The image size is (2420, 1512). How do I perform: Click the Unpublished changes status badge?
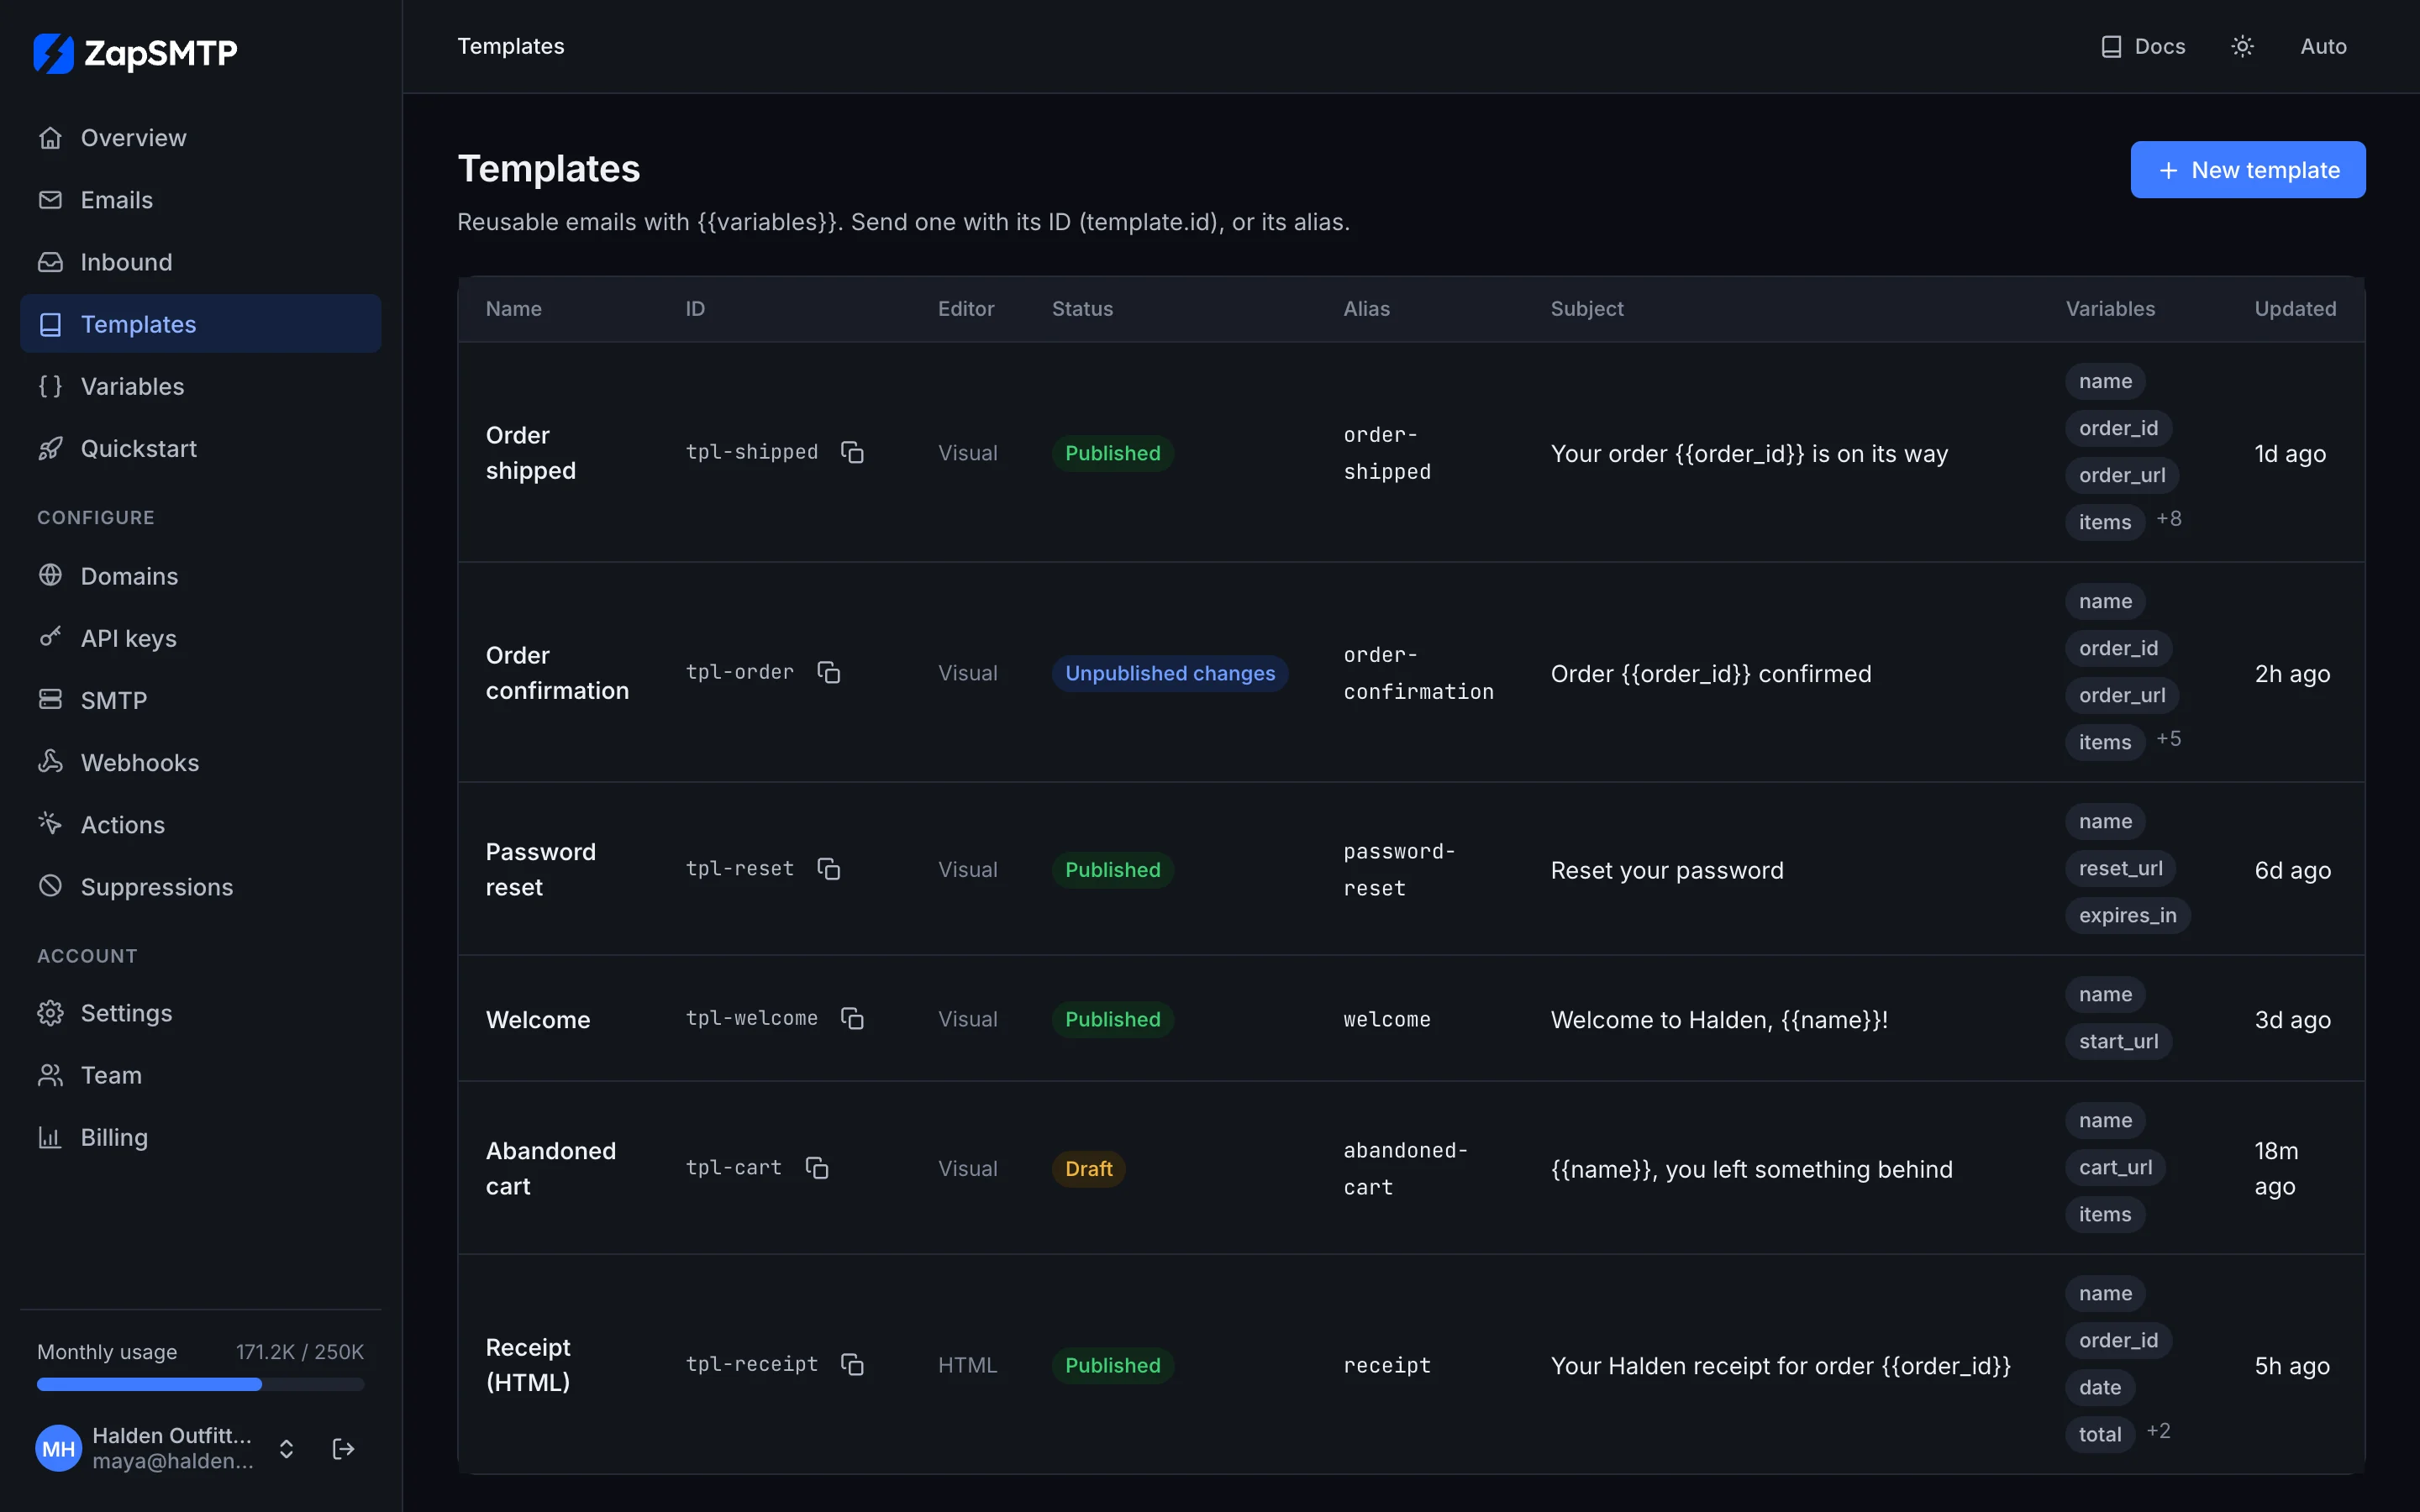[x=1169, y=673]
